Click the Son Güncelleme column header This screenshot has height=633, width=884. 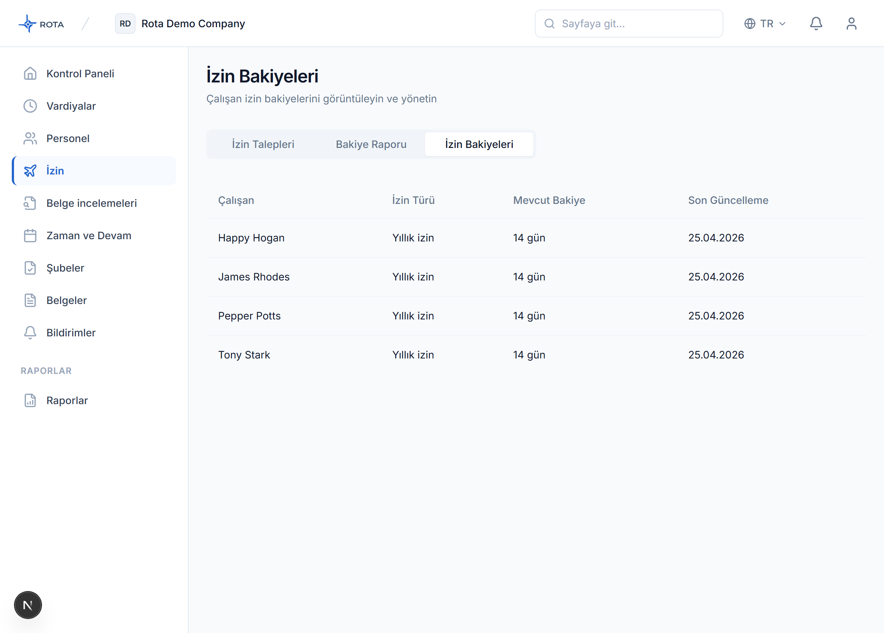[728, 200]
